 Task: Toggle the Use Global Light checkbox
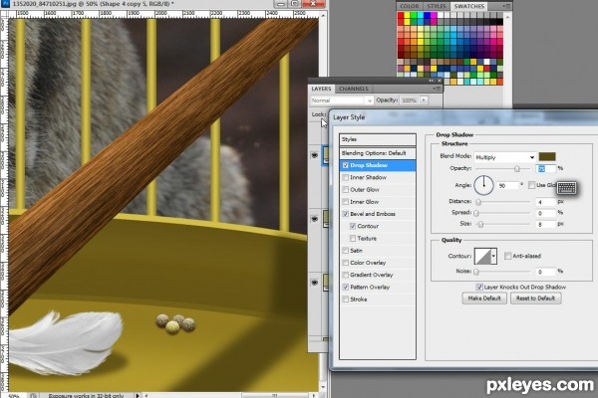(x=531, y=185)
